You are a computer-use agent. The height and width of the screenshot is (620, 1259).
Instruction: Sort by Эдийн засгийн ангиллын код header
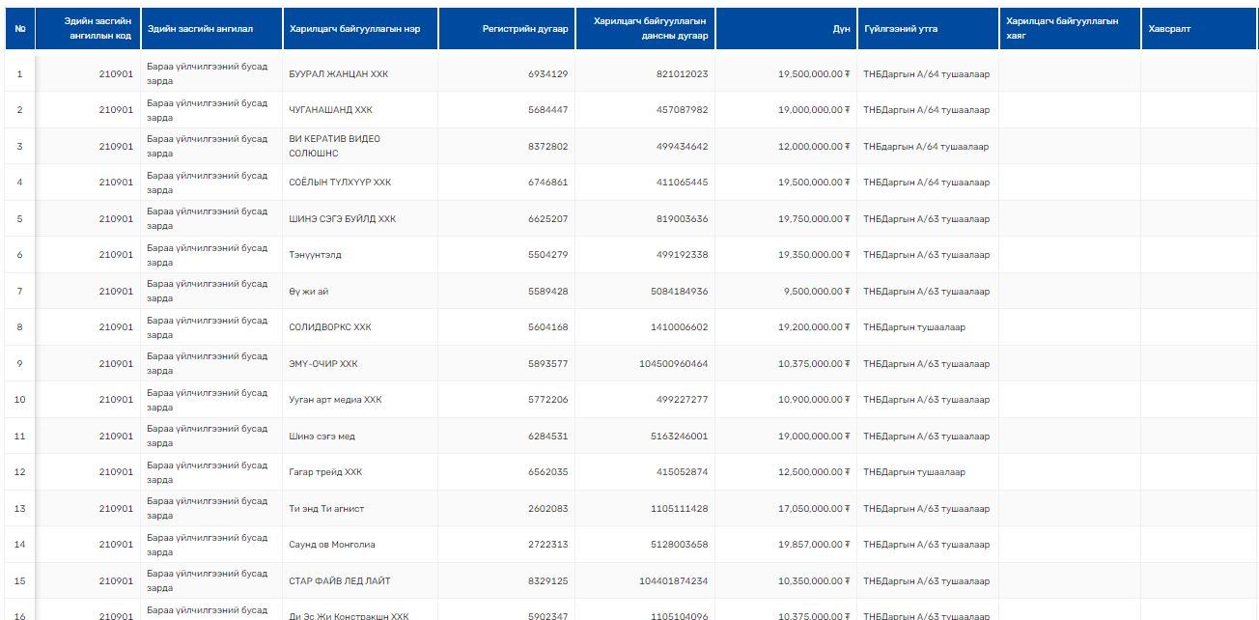pos(98,29)
